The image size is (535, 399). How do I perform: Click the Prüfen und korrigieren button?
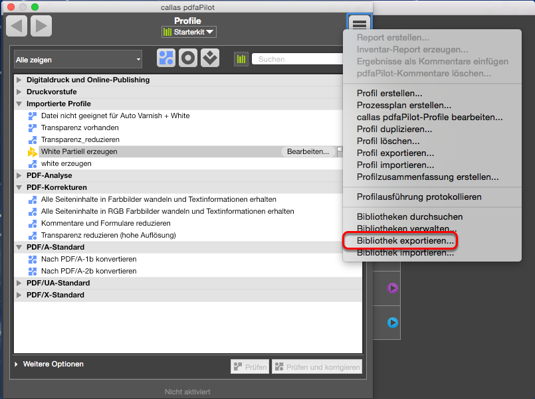(317, 366)
